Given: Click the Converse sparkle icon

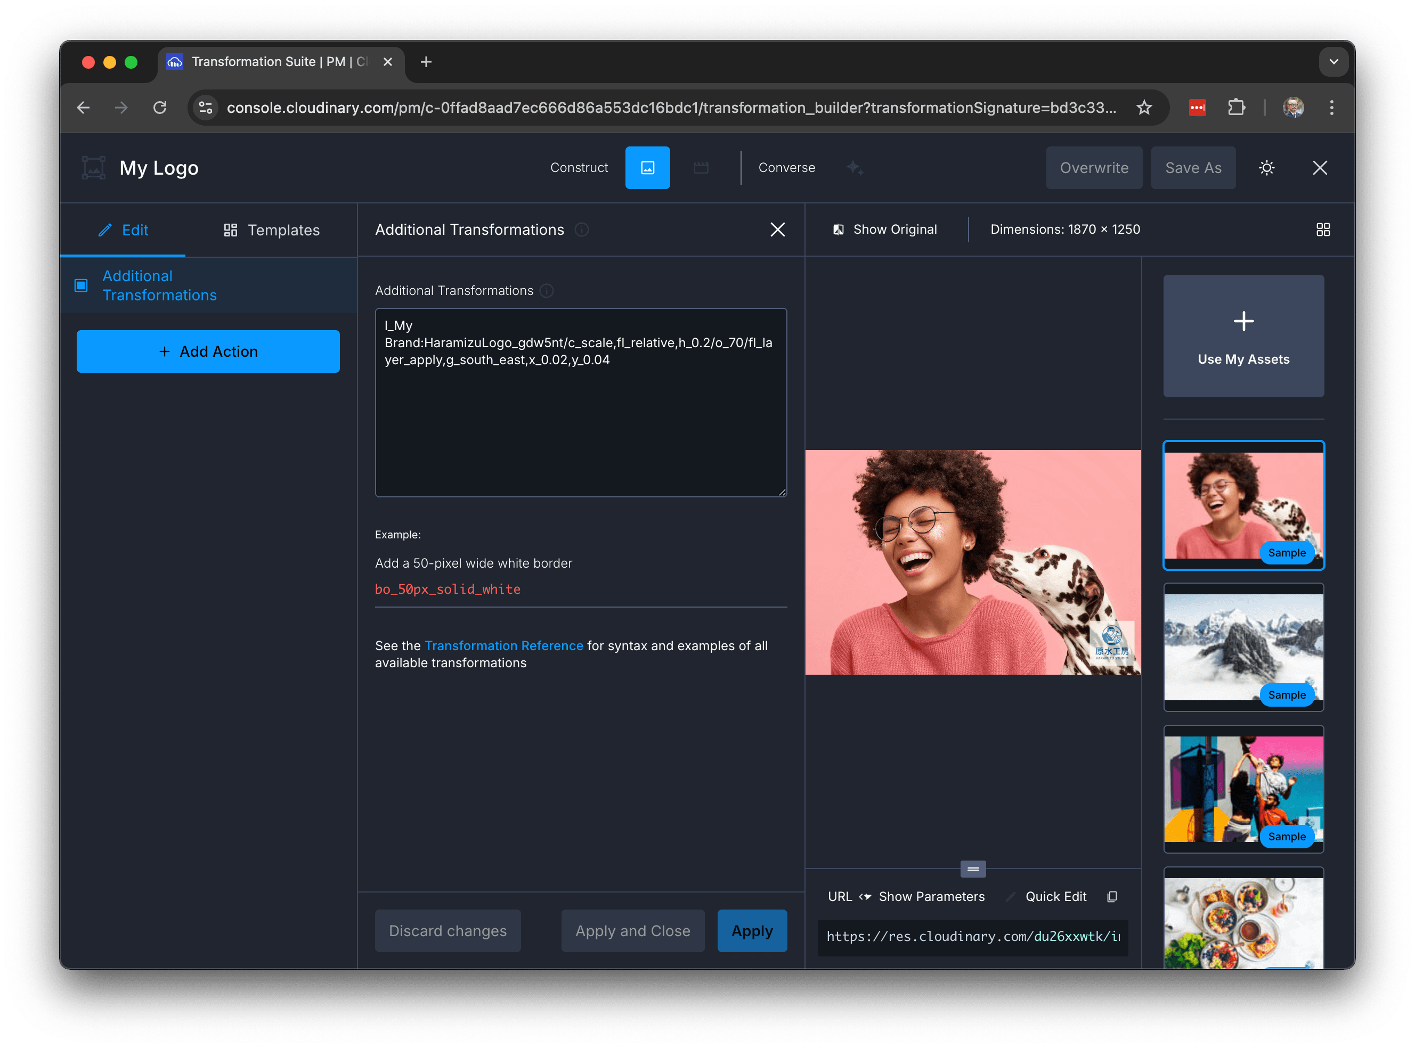Looking at the screenshot, I should [854, 167].
